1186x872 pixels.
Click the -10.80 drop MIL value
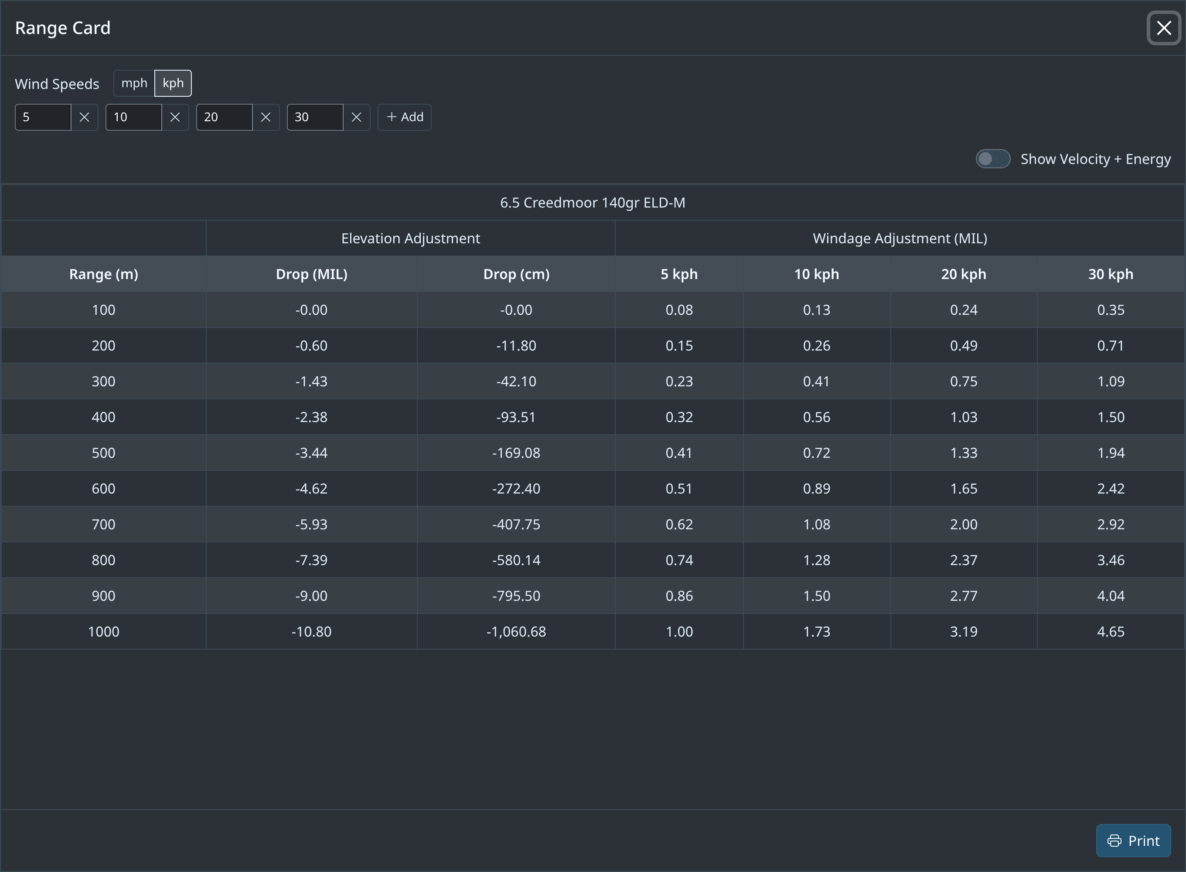click(311, 631)
